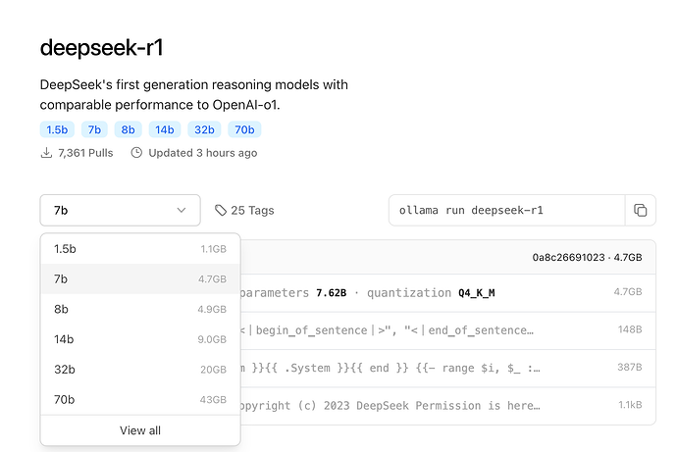The image size is (677, 452).
Task: Collapse the 7b model size dropdown
Action: [120, 210]
